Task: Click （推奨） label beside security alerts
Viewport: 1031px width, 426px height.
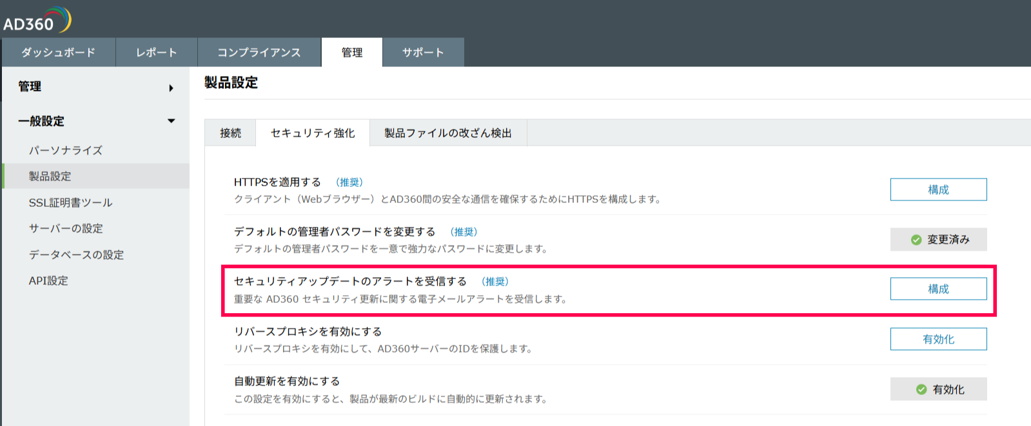Action: [x=495, y=282]
